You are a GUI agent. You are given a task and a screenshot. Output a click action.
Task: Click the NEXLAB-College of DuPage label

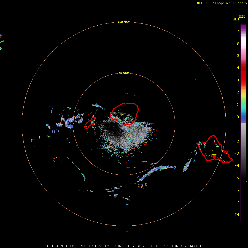click(x=220, y=3)
